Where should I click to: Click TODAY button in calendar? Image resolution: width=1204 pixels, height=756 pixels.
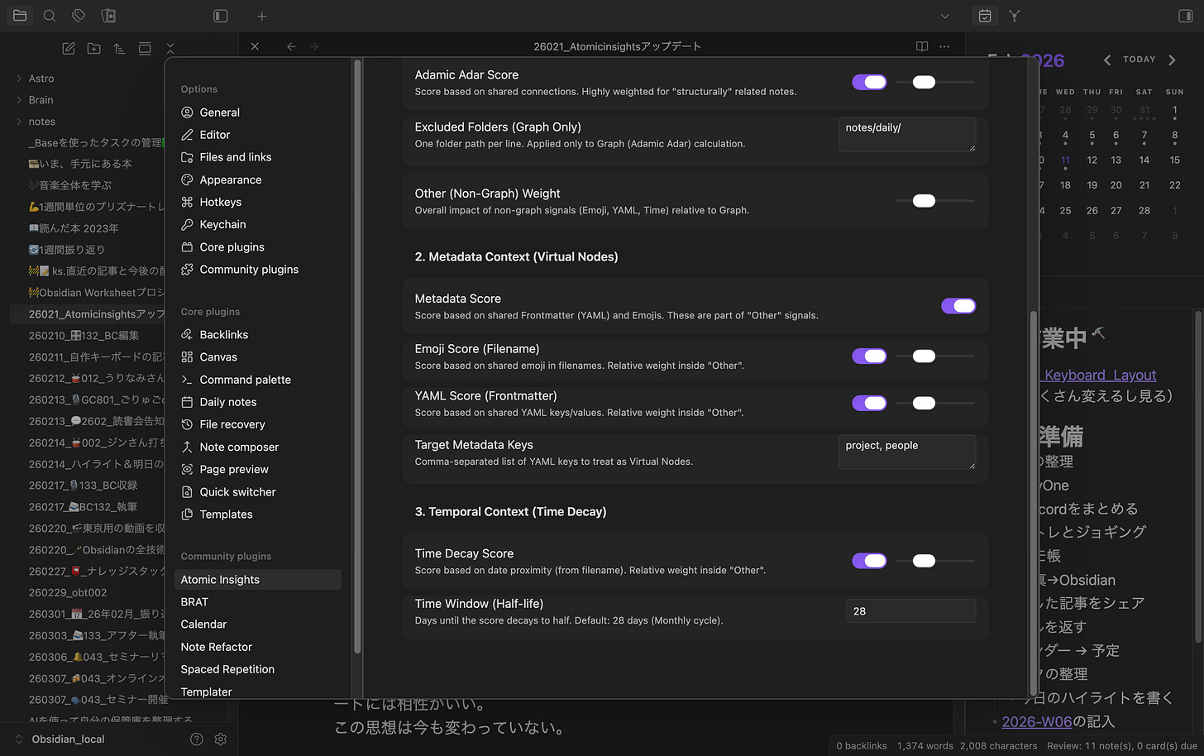(1139, 60)
